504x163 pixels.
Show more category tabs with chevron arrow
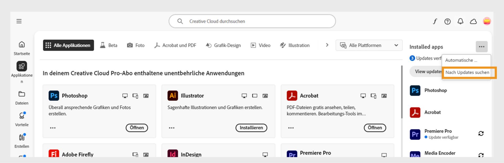[x=327, y=45]
